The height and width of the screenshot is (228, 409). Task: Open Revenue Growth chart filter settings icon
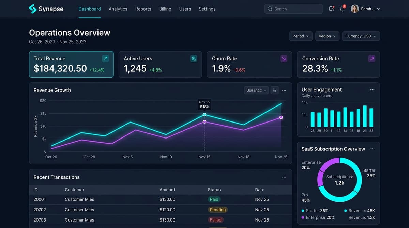[x=274, y=90]
